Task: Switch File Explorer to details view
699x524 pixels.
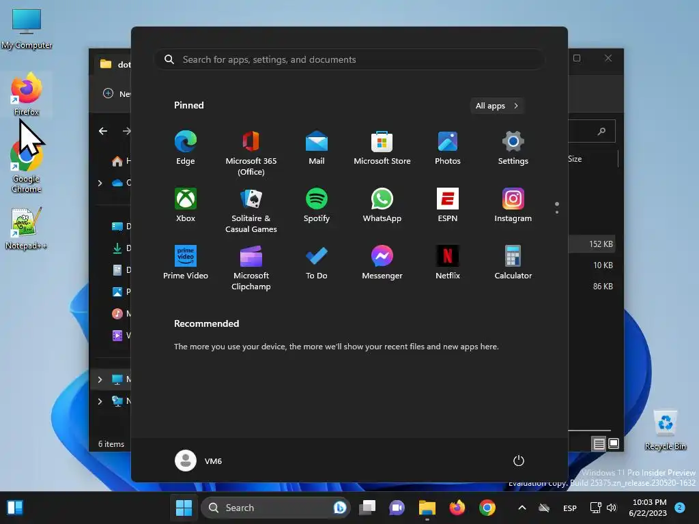Action: coord(599,443)
